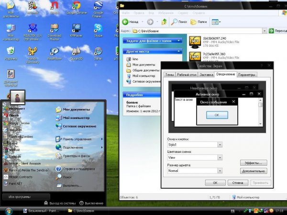Click the user picture atop the Start menu
Image resolution: width=287 pixels, height=215 pixels.
(18, 97)
